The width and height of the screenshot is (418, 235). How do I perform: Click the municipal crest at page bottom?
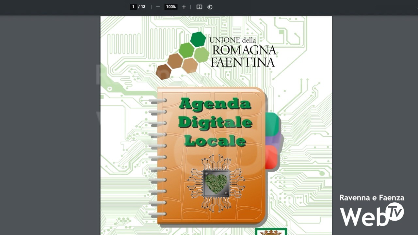[x=271, y=232]
